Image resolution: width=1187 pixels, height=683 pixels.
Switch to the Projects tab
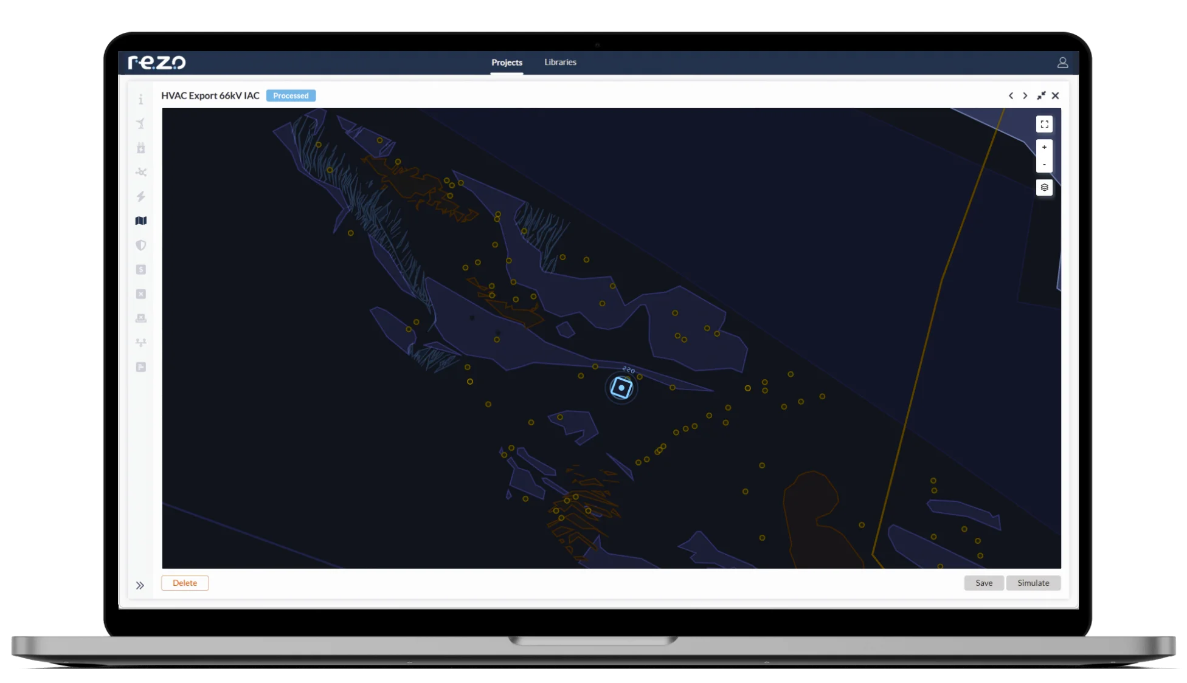(x=507, y=62)
